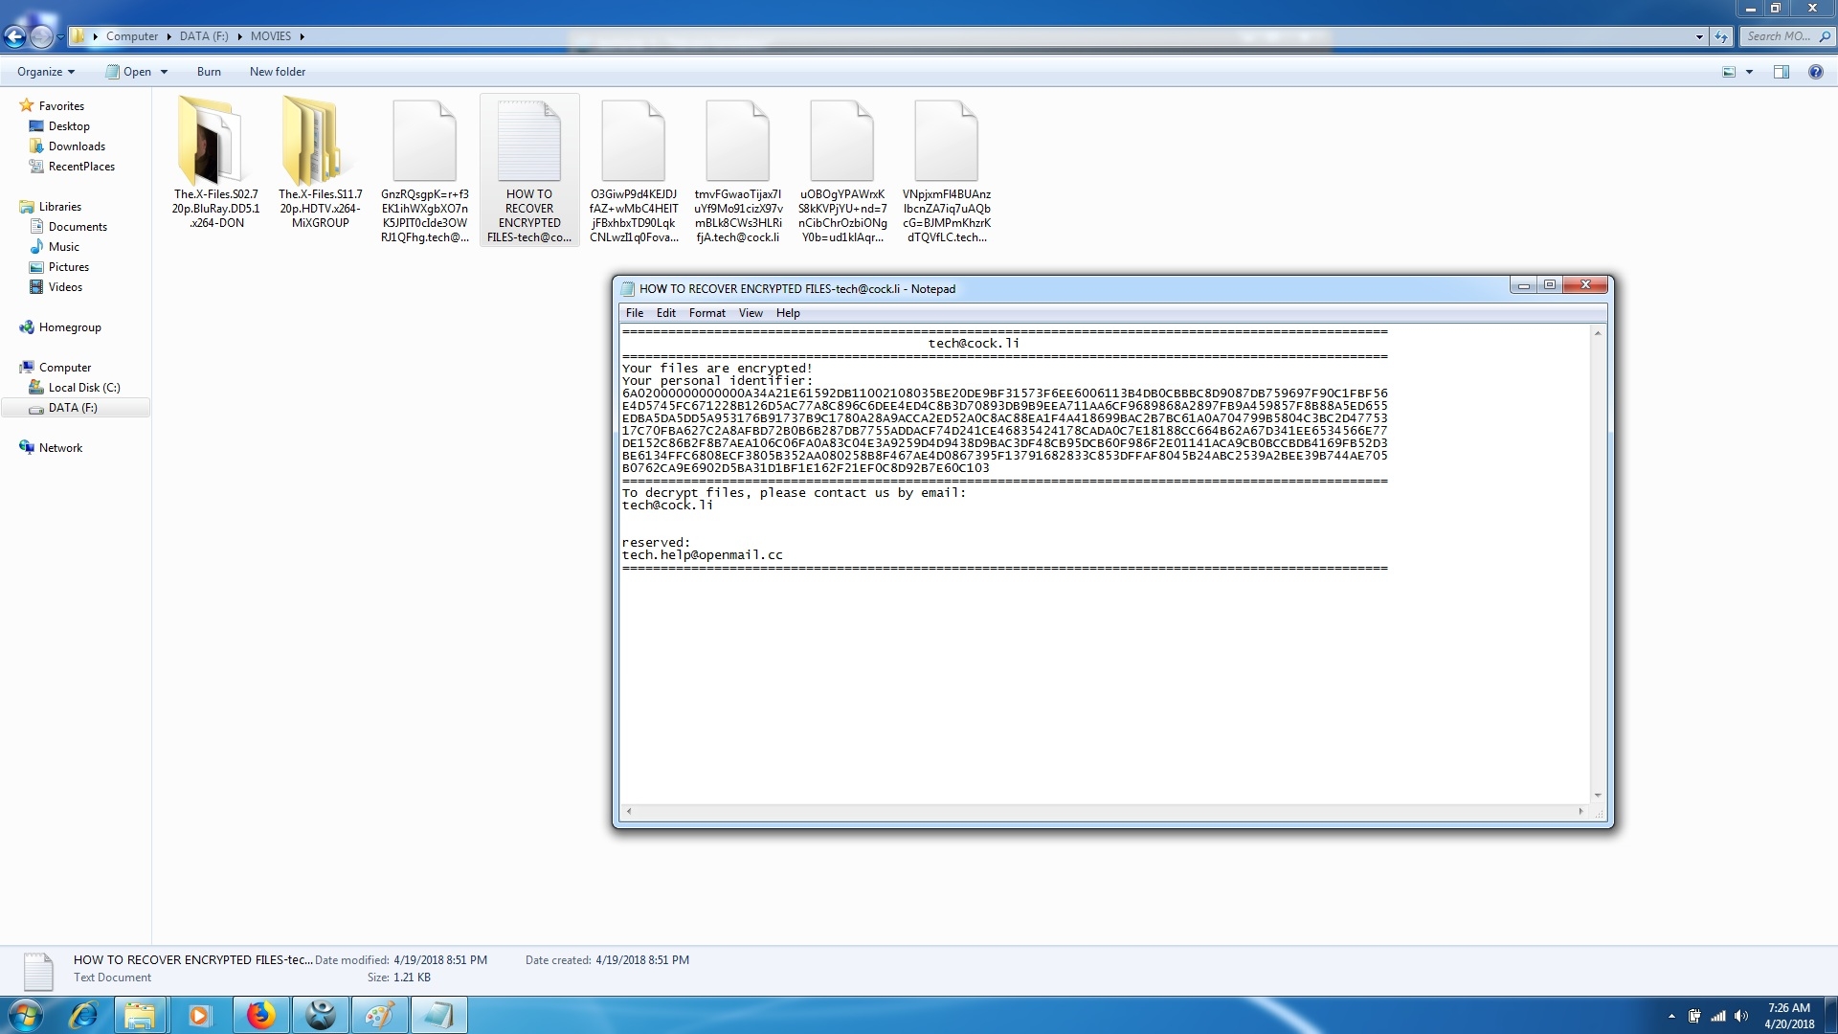Click DATA (F:) in the address breadcrumb
This screenshot has height=1034, width=1838.
pos(204,36)
